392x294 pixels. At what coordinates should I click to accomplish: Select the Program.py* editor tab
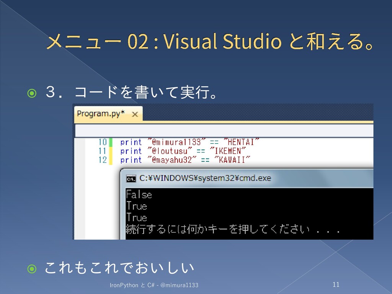(108, 114)
